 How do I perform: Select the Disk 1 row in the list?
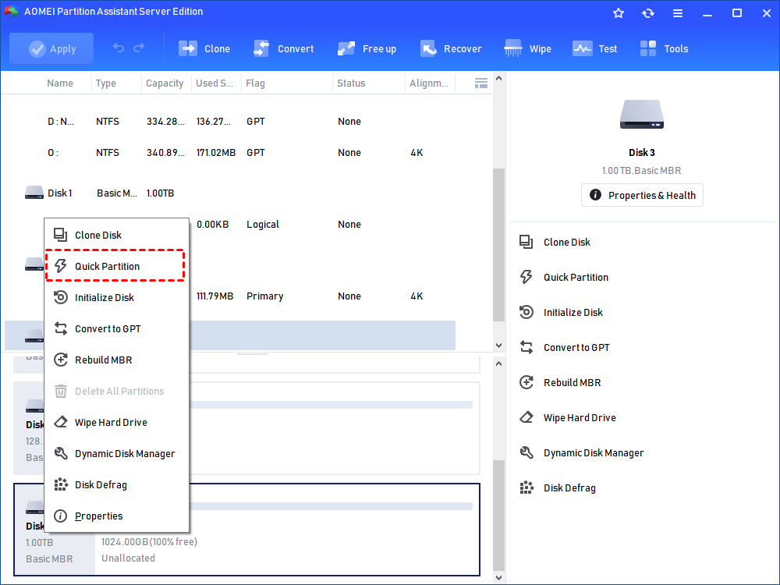230,193
